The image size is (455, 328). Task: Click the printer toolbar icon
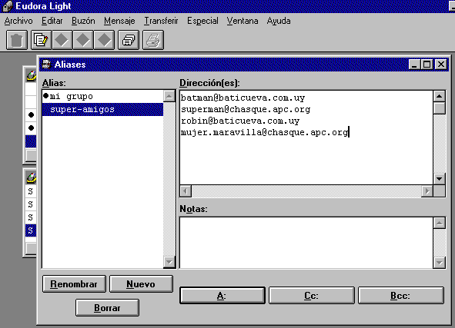pyautogui.click(x=153, y=40)
